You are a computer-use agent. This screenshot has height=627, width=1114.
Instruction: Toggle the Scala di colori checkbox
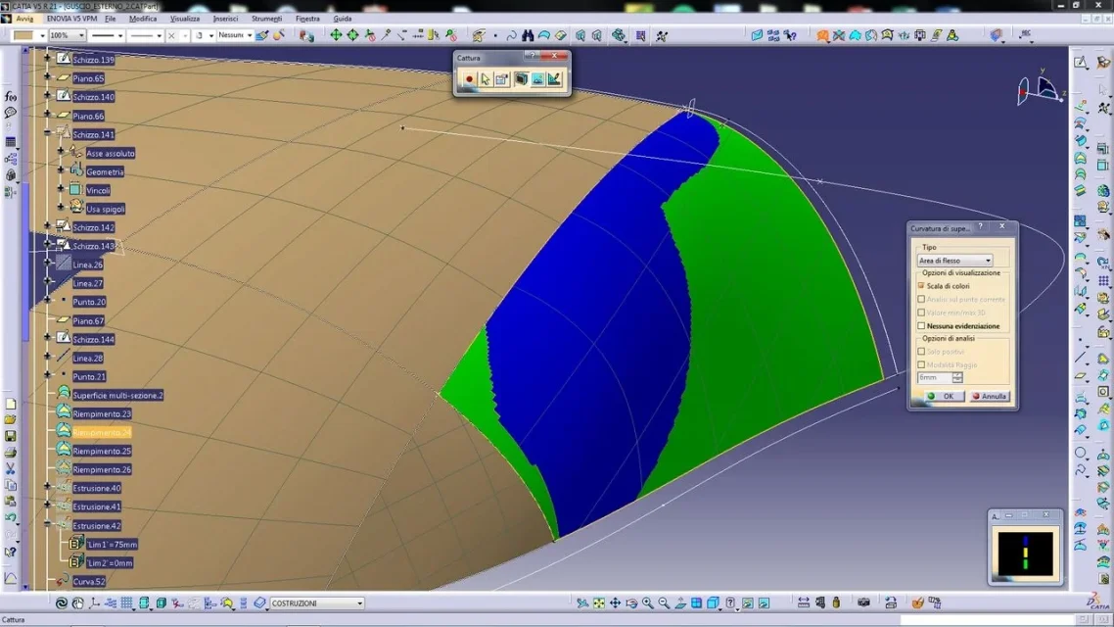click(x=921, y=286)
